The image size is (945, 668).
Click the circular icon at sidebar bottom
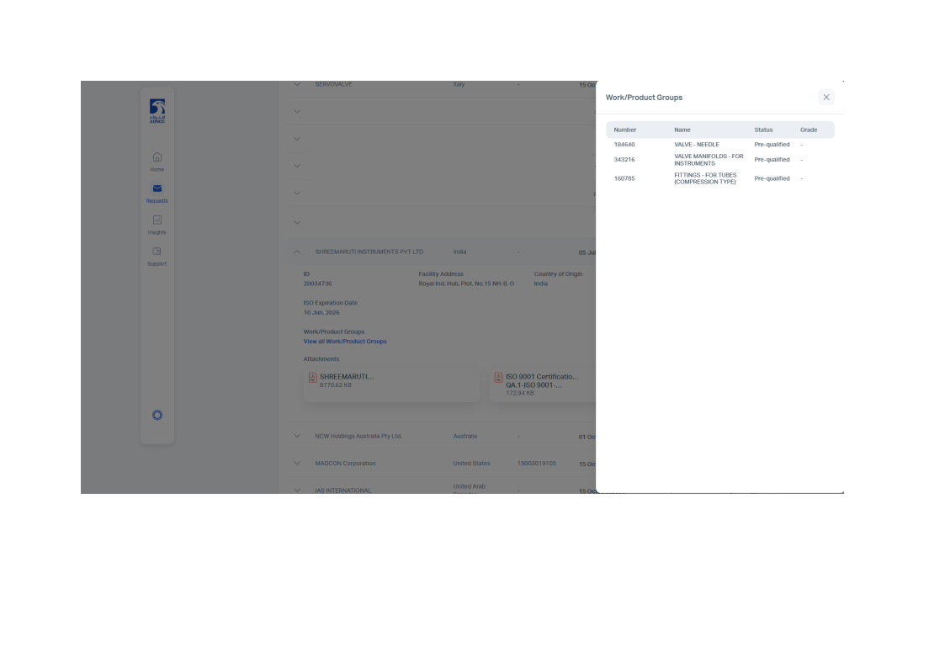(x=157, y=416)
